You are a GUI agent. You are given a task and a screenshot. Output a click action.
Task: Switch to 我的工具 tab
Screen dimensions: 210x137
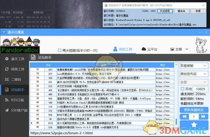click(122, 49)
